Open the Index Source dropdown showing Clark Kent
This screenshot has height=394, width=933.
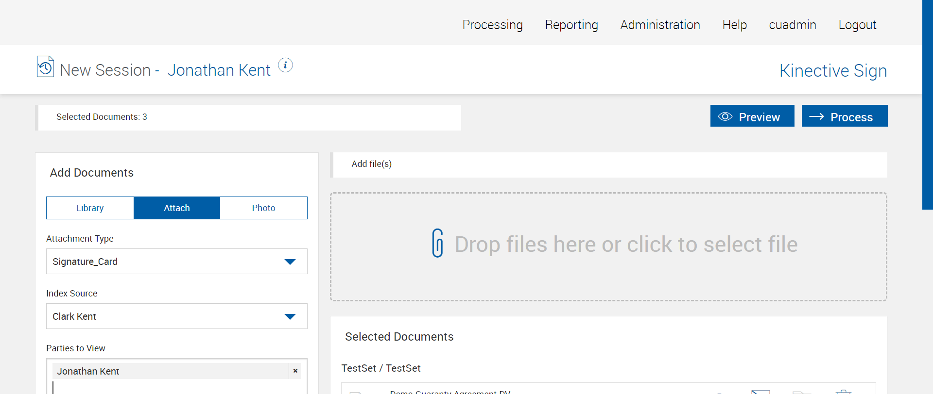click(176, 316)
